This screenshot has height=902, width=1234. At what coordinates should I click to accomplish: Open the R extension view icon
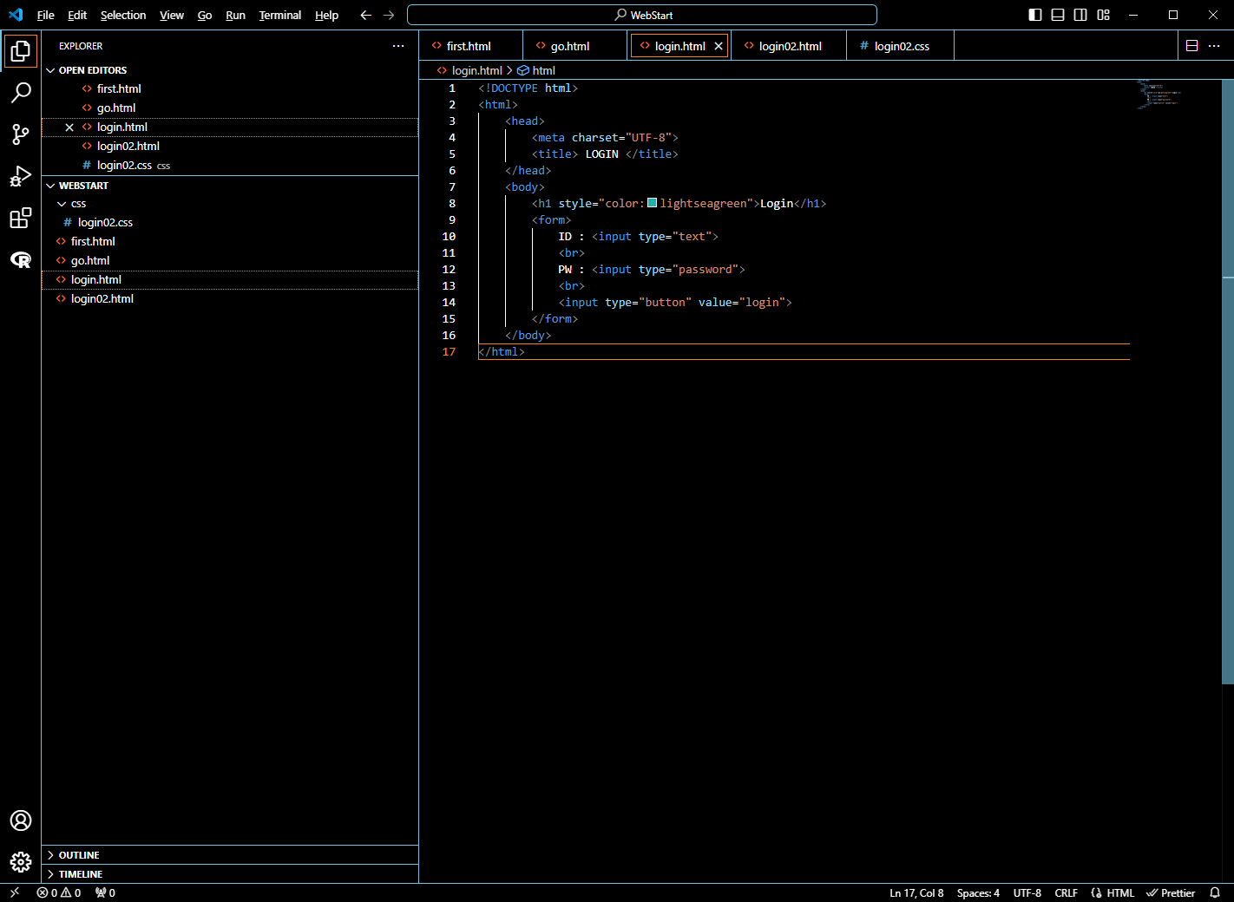pos(21,259)
